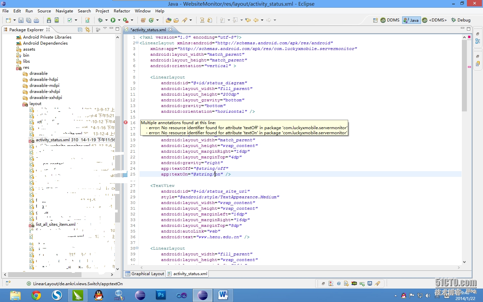Click the error marker on line 16
483x302 pixels.
(x=126, y=122)
